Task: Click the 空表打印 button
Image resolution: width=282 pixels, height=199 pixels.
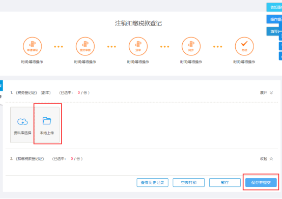Action: point(189,182)
